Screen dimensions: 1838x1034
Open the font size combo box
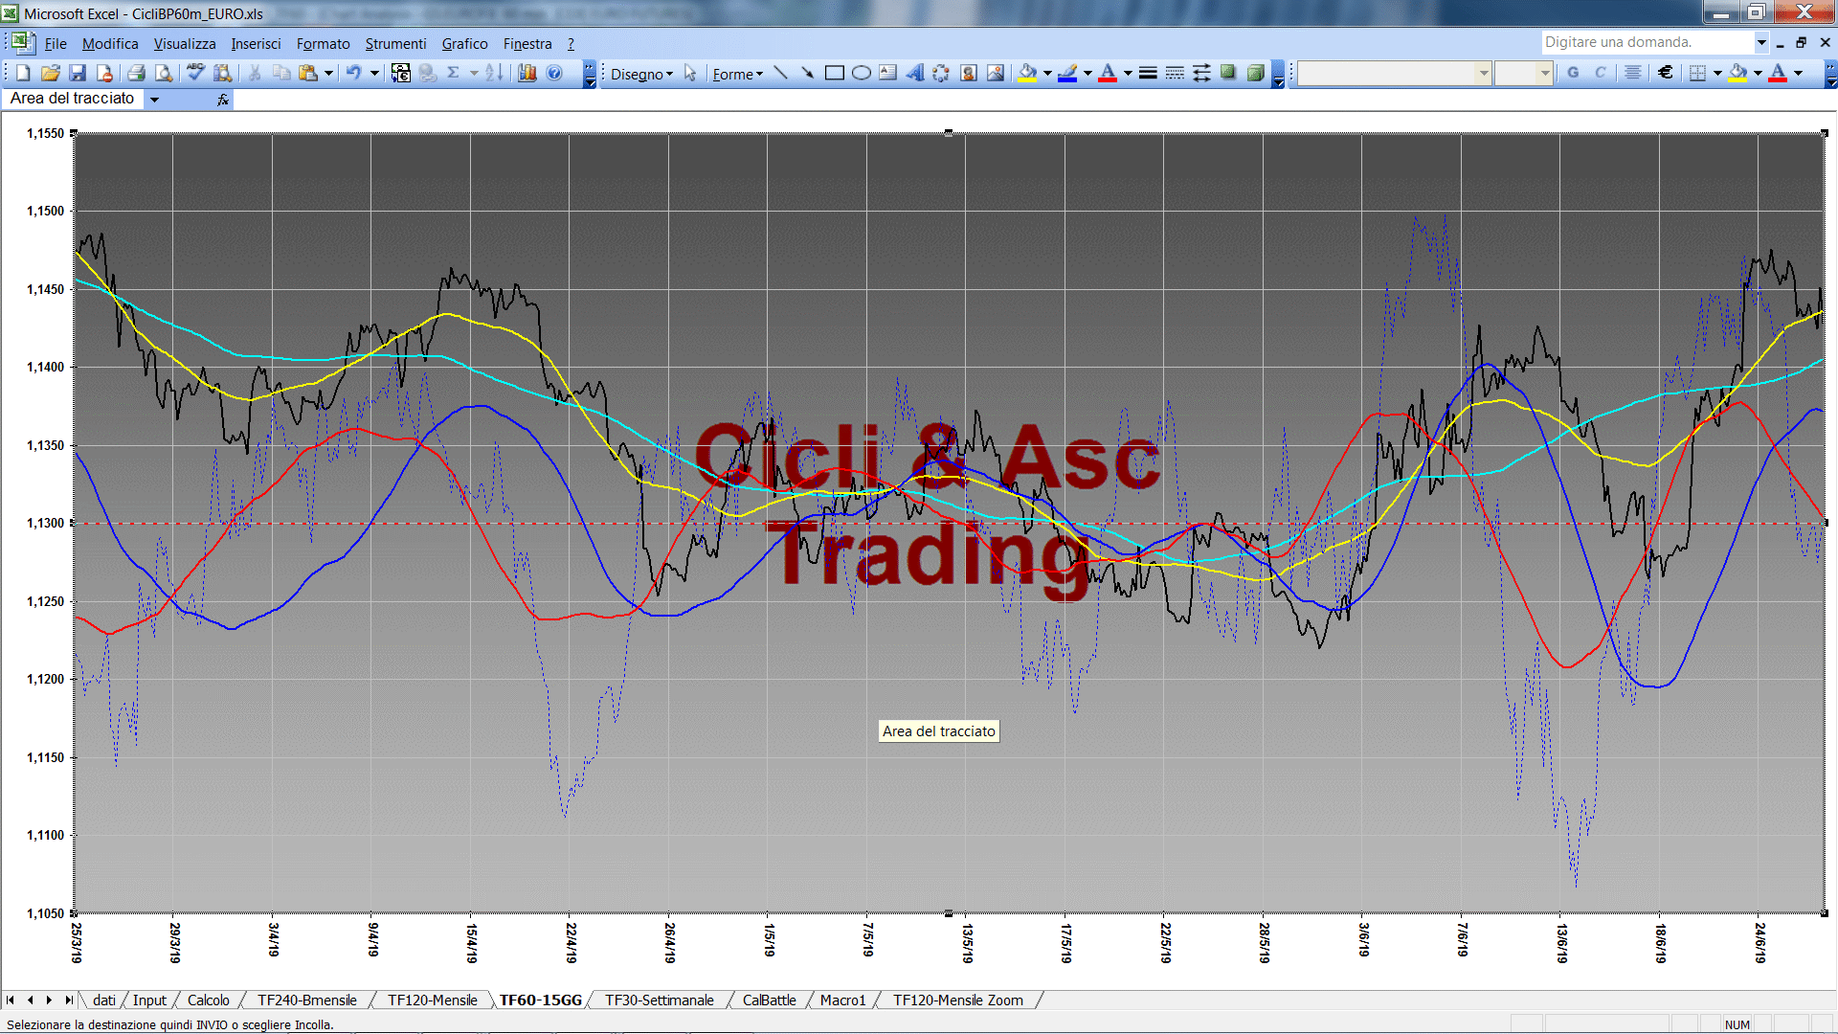[1523, 73]
